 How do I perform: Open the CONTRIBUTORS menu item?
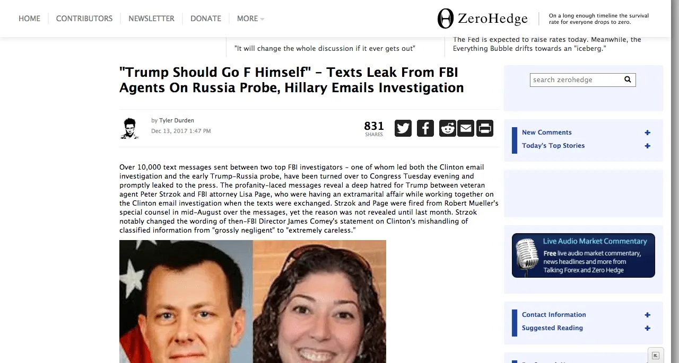(84, 19)
